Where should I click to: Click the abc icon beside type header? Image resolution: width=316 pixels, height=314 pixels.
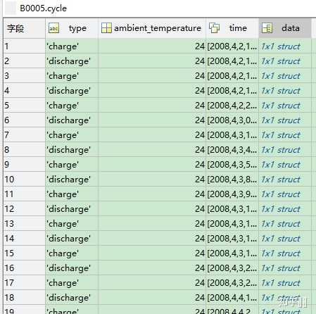click(53, 28)
